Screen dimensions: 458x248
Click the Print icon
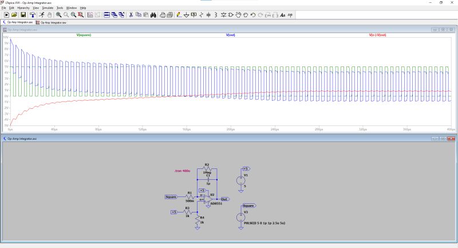click(x=169, y=15)
